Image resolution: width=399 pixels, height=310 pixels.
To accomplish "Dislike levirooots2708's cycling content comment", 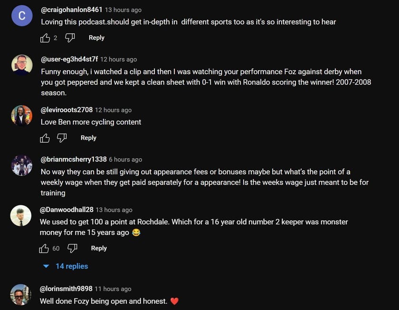I will (62, 138).
